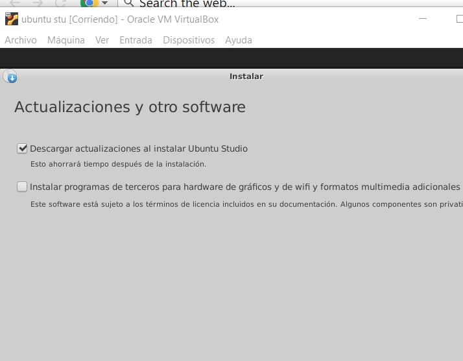Enable Instalar programas de terceros checkbox
Viewport: 463px width, 361px height.
point(23,187)
